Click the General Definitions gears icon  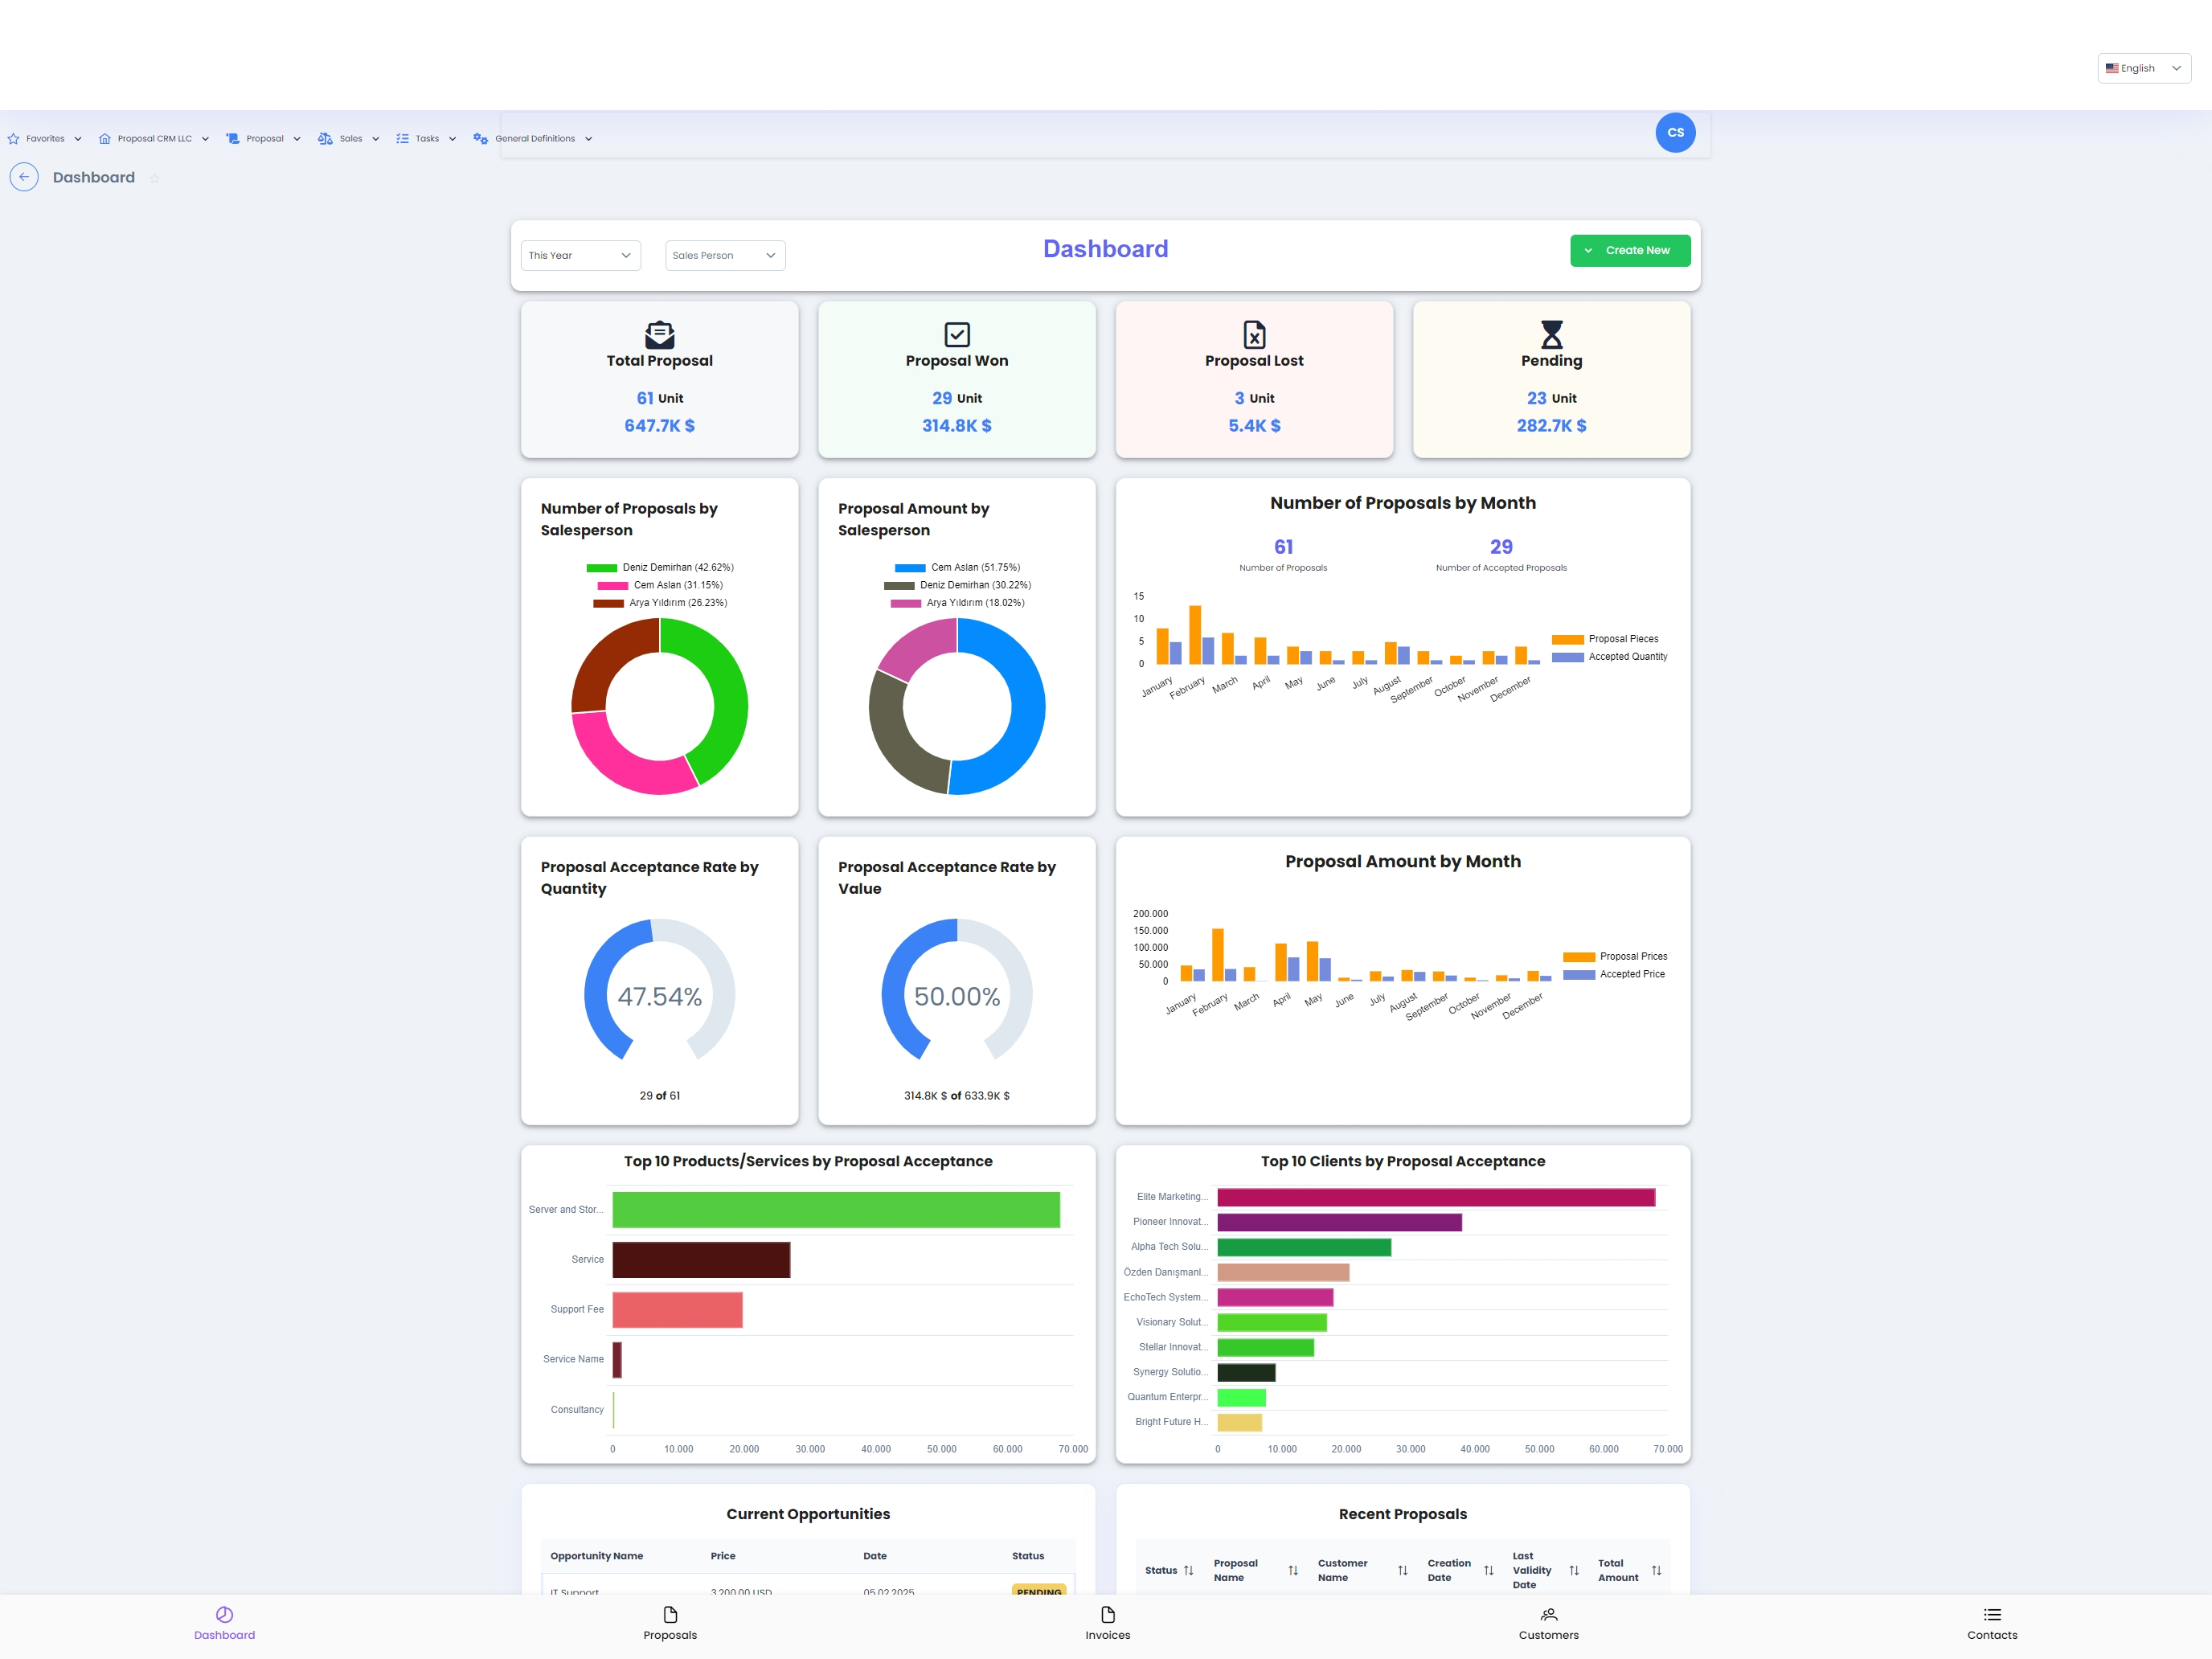(480, 139)
